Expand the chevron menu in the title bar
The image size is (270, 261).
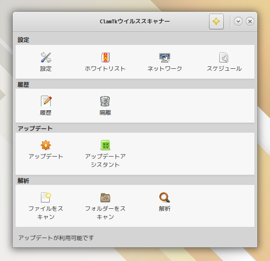coord(238,21)
